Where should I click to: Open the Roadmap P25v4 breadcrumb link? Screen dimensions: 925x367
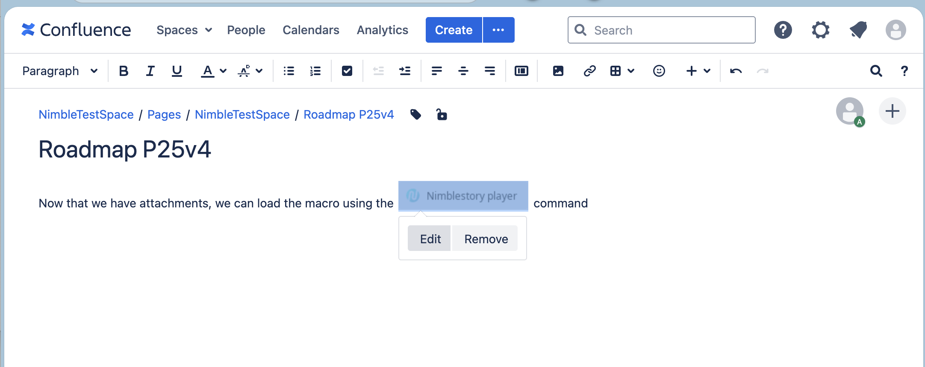click(349, 114)
